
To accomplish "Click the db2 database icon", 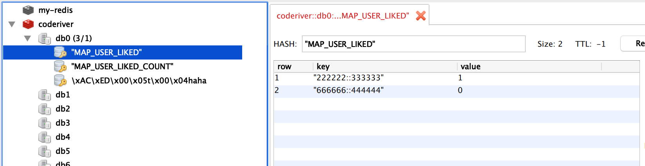I will [x=45, y=109].
